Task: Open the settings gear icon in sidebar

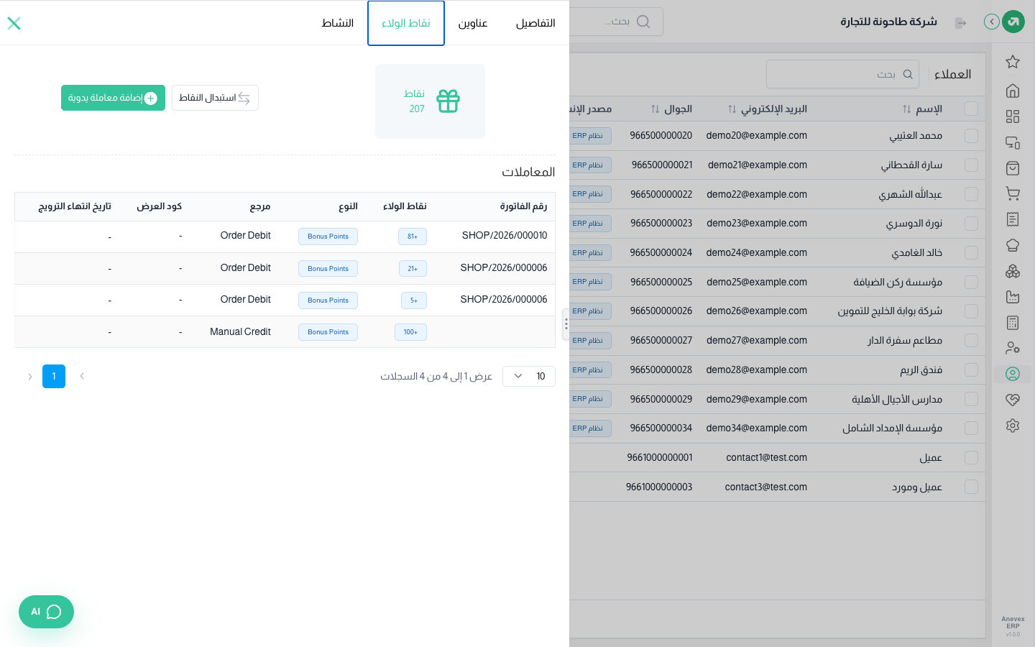Action: click(x=1013, y=426)
